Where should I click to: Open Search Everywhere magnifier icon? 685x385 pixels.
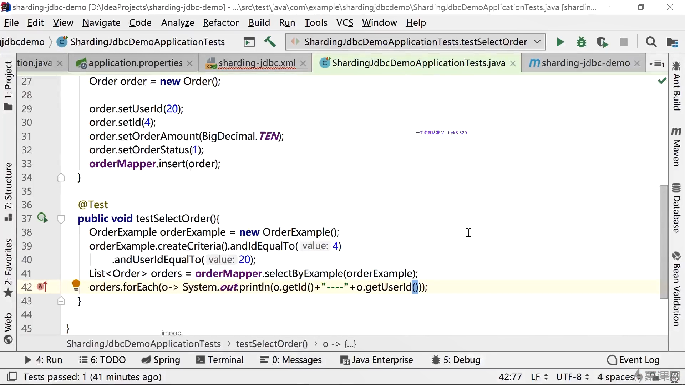point(651,42)
